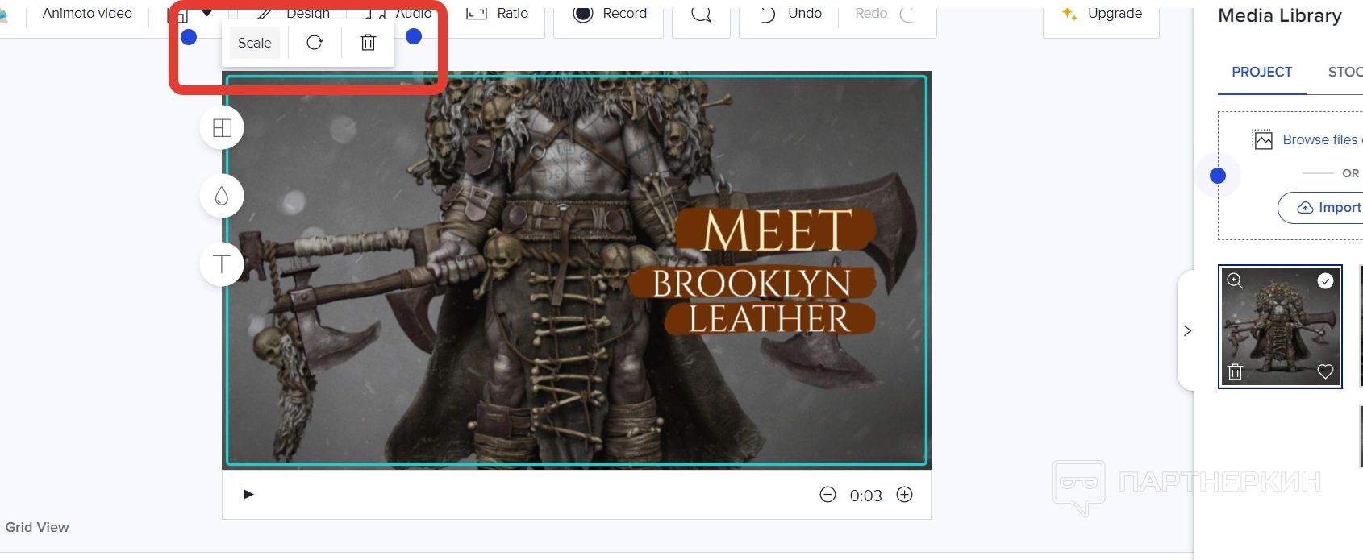Play the video preview
The height and width of the screenshot is (560, 1363).
click(x=248, y=494)
